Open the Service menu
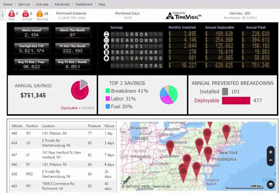The height and width of the screenshot is (193, 280). click(24, 4)
